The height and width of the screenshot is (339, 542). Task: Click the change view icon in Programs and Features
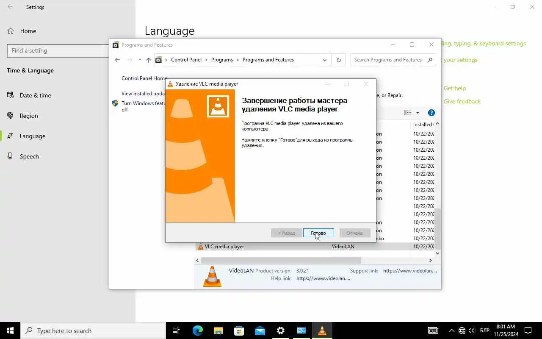click(x=408, y=113)
